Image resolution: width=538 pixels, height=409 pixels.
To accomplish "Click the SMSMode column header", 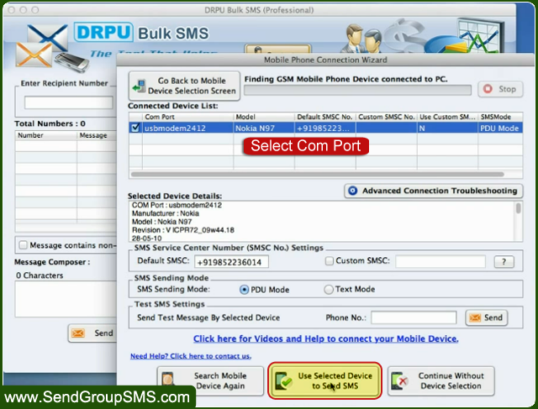I will [500, 117].
